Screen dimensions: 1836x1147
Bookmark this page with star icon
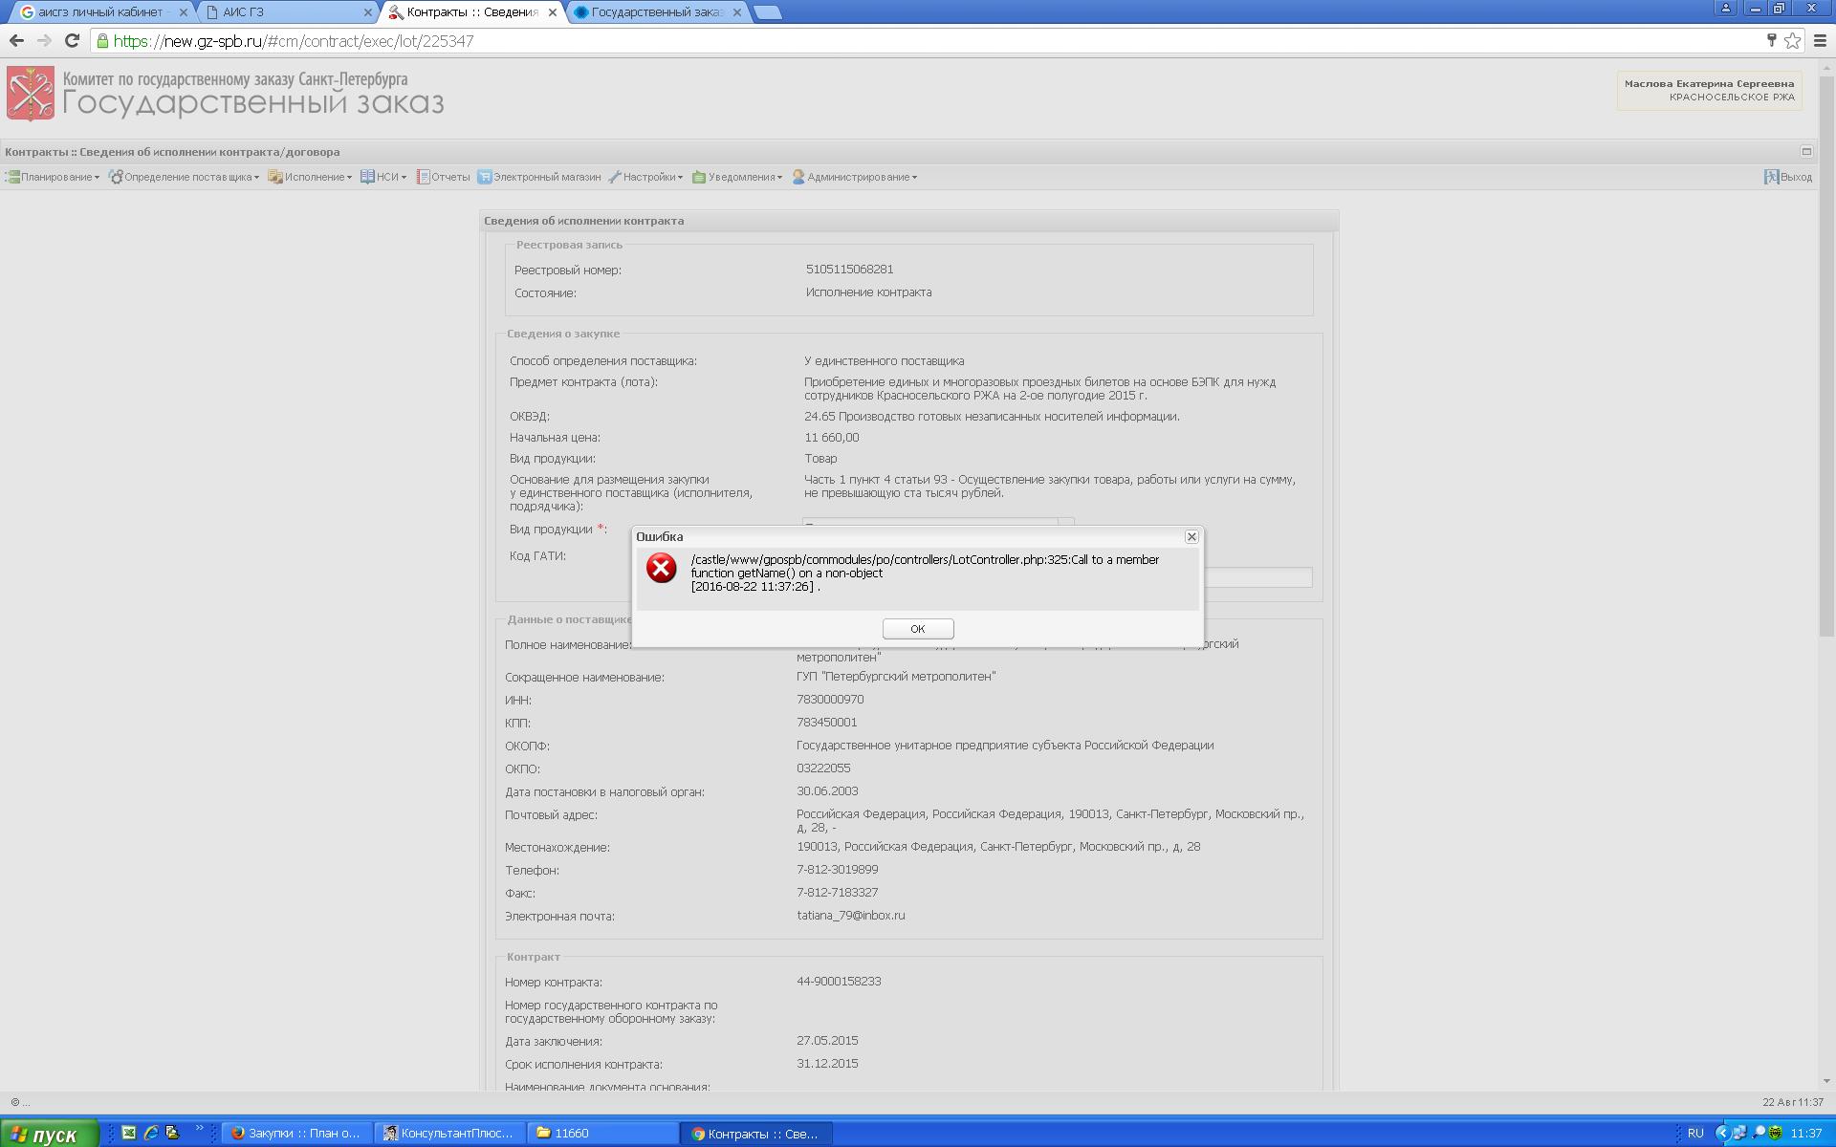(x=1792, y=40)
